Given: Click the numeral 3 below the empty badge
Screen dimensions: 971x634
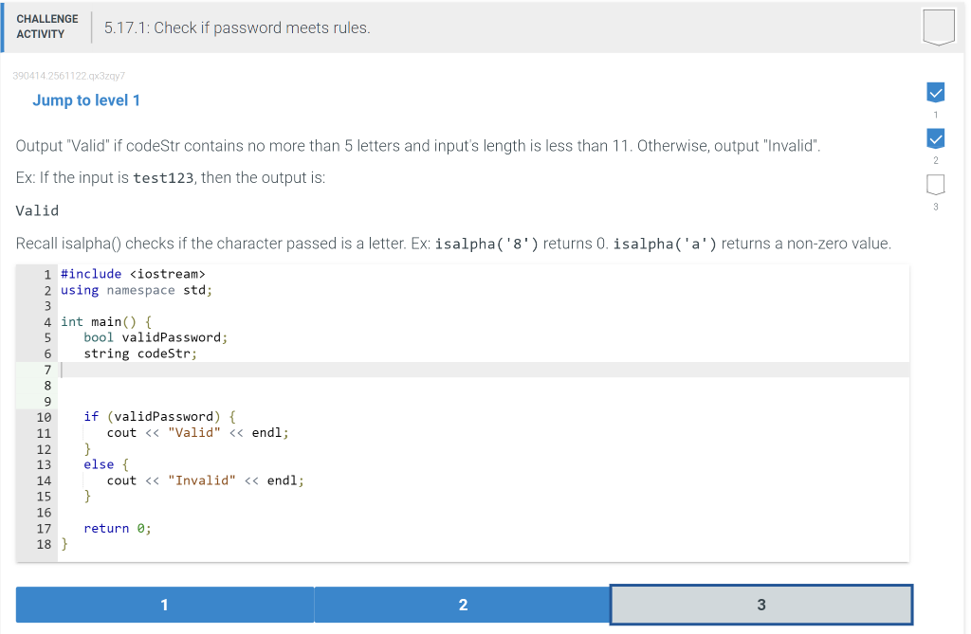Looking at the screenshot, I should click(936, 207).
